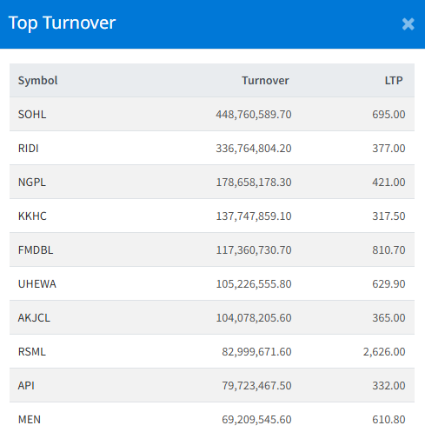Open the UHEWA symbol
The width and height of the screenshot is (425, 432).
pyautogui.click(x=37, y=284)
